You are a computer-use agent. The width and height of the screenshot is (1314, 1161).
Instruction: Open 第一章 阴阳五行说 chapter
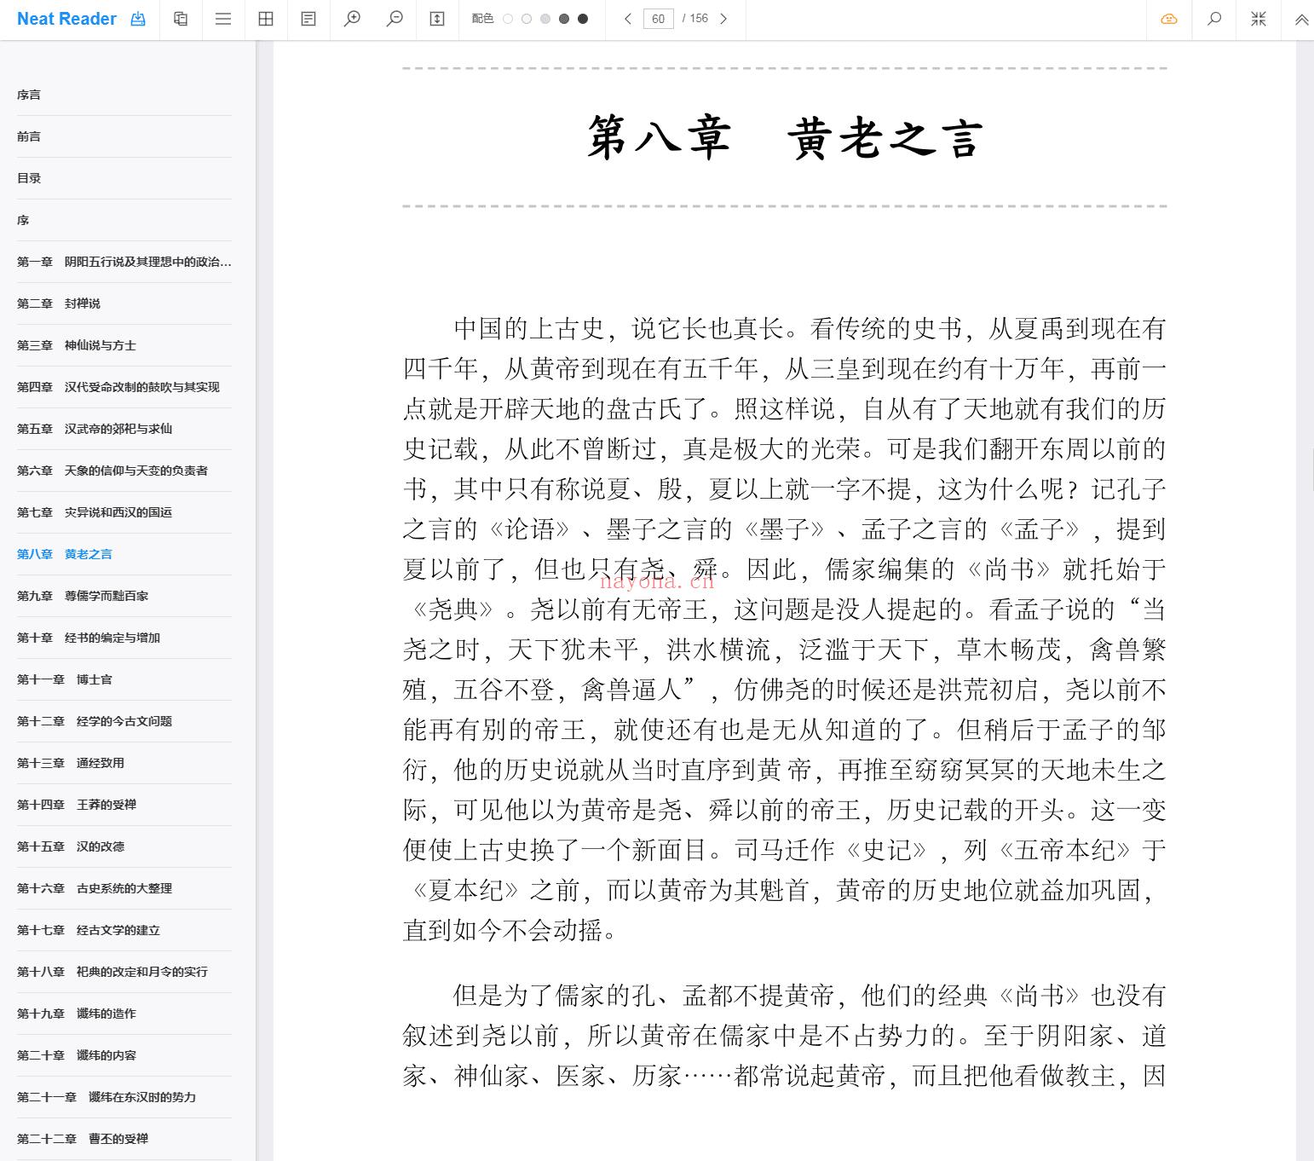click(124, 262)
